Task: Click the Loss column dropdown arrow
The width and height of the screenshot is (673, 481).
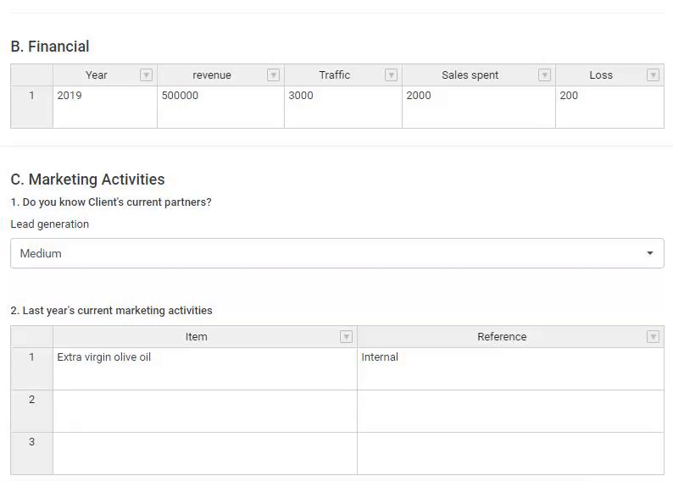Action: click(653, 75)
